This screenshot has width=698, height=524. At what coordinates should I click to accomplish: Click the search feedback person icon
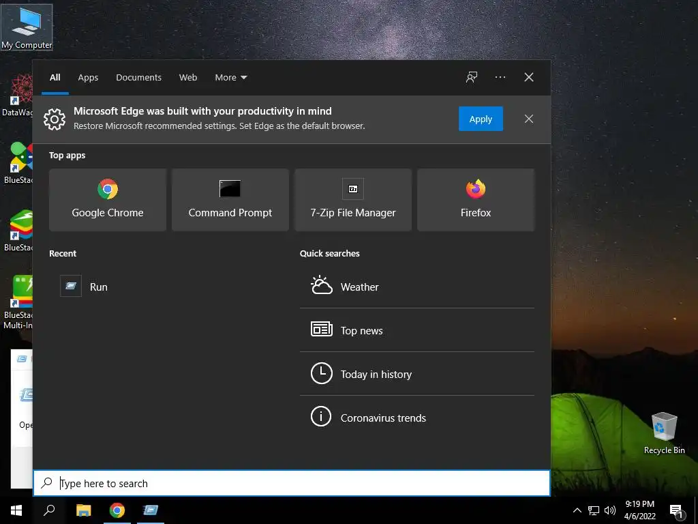(x=472, y=78)
